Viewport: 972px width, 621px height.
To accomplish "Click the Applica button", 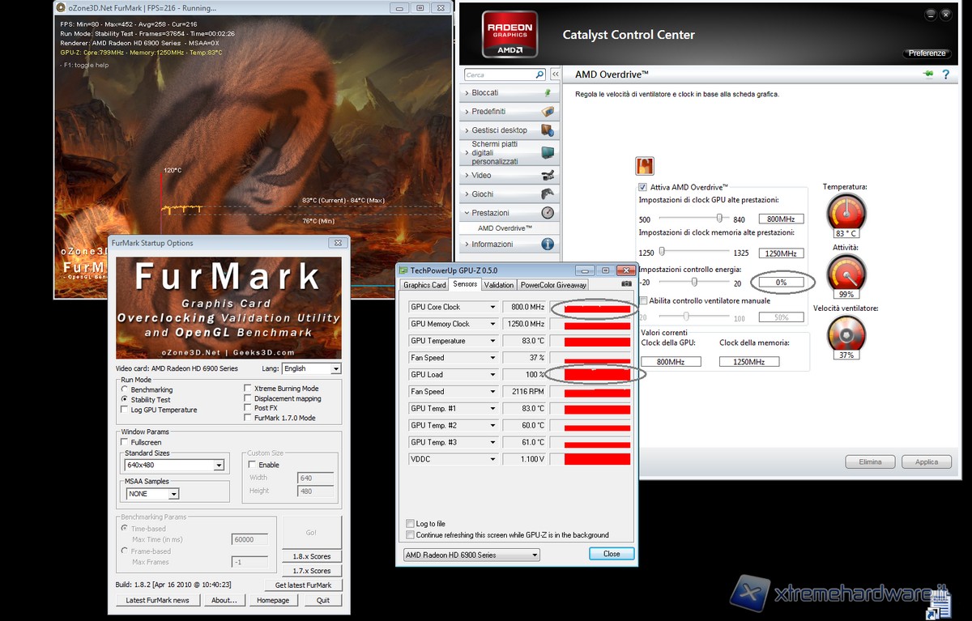I will (x=927, y=461).
